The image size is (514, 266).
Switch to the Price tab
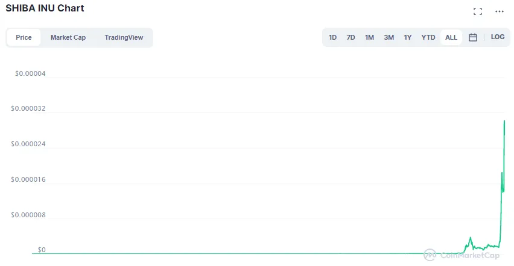(24, 37)
